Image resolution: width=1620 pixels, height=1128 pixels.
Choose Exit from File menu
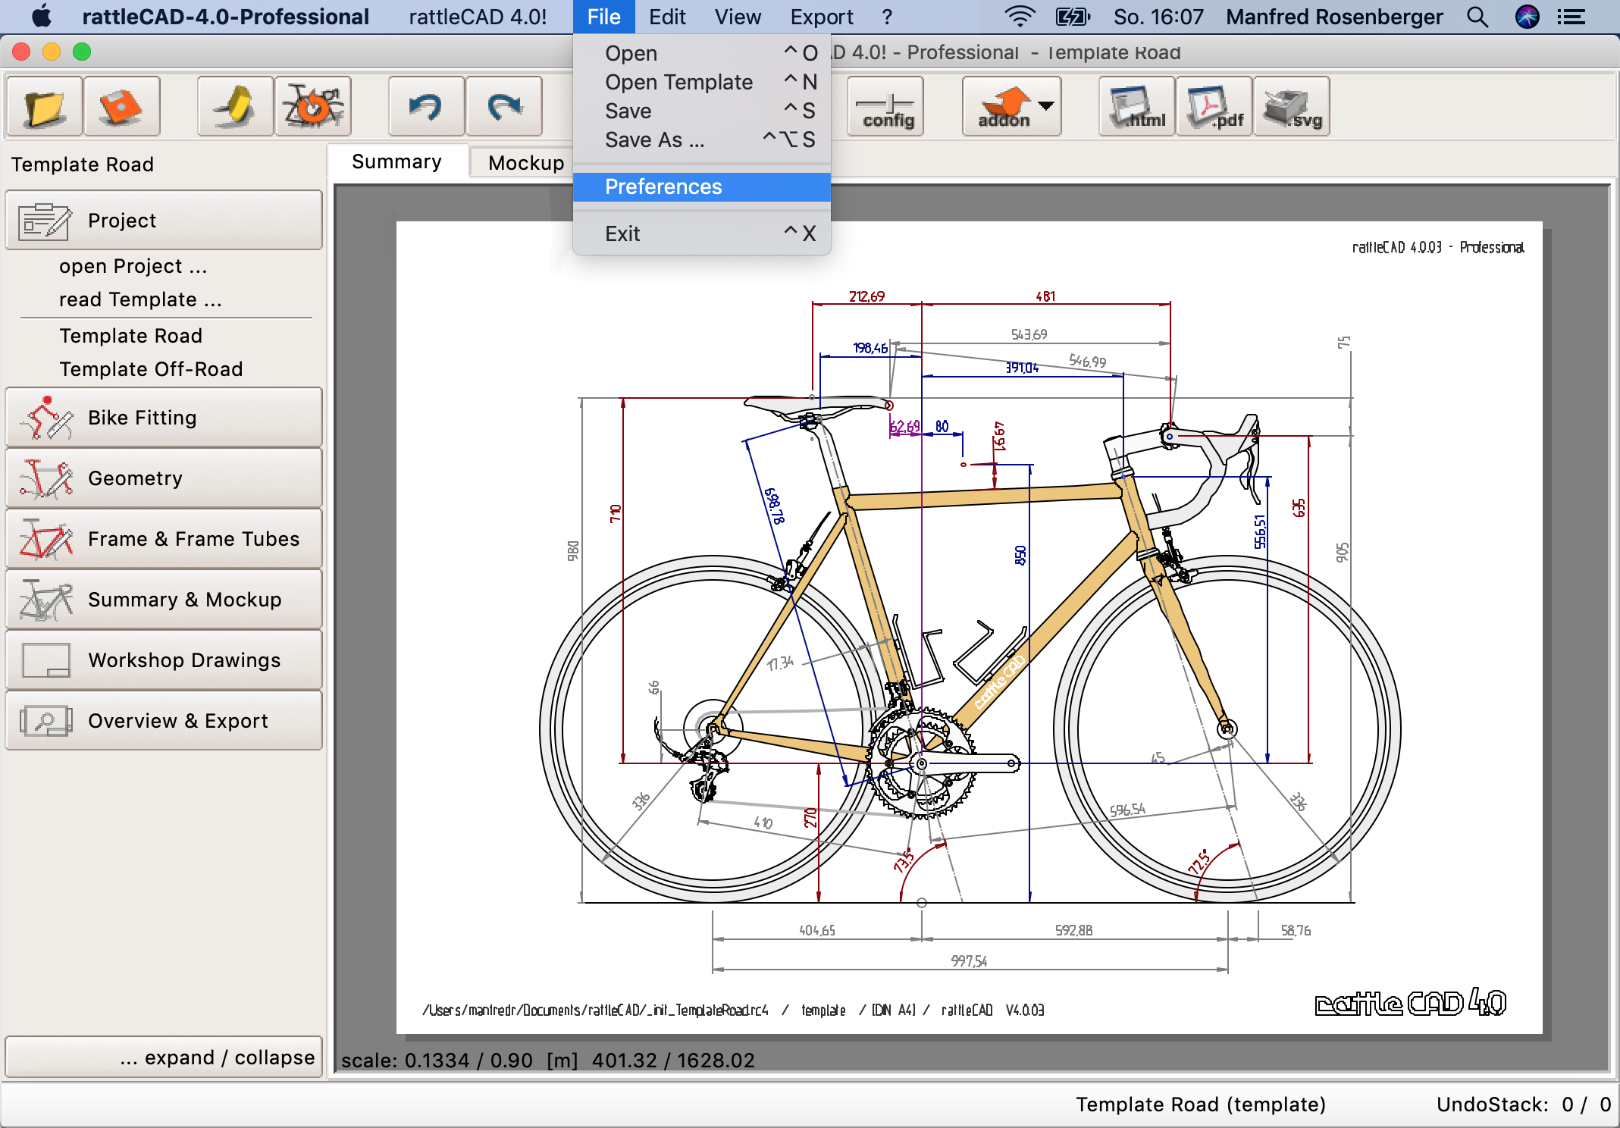[702, 233]
